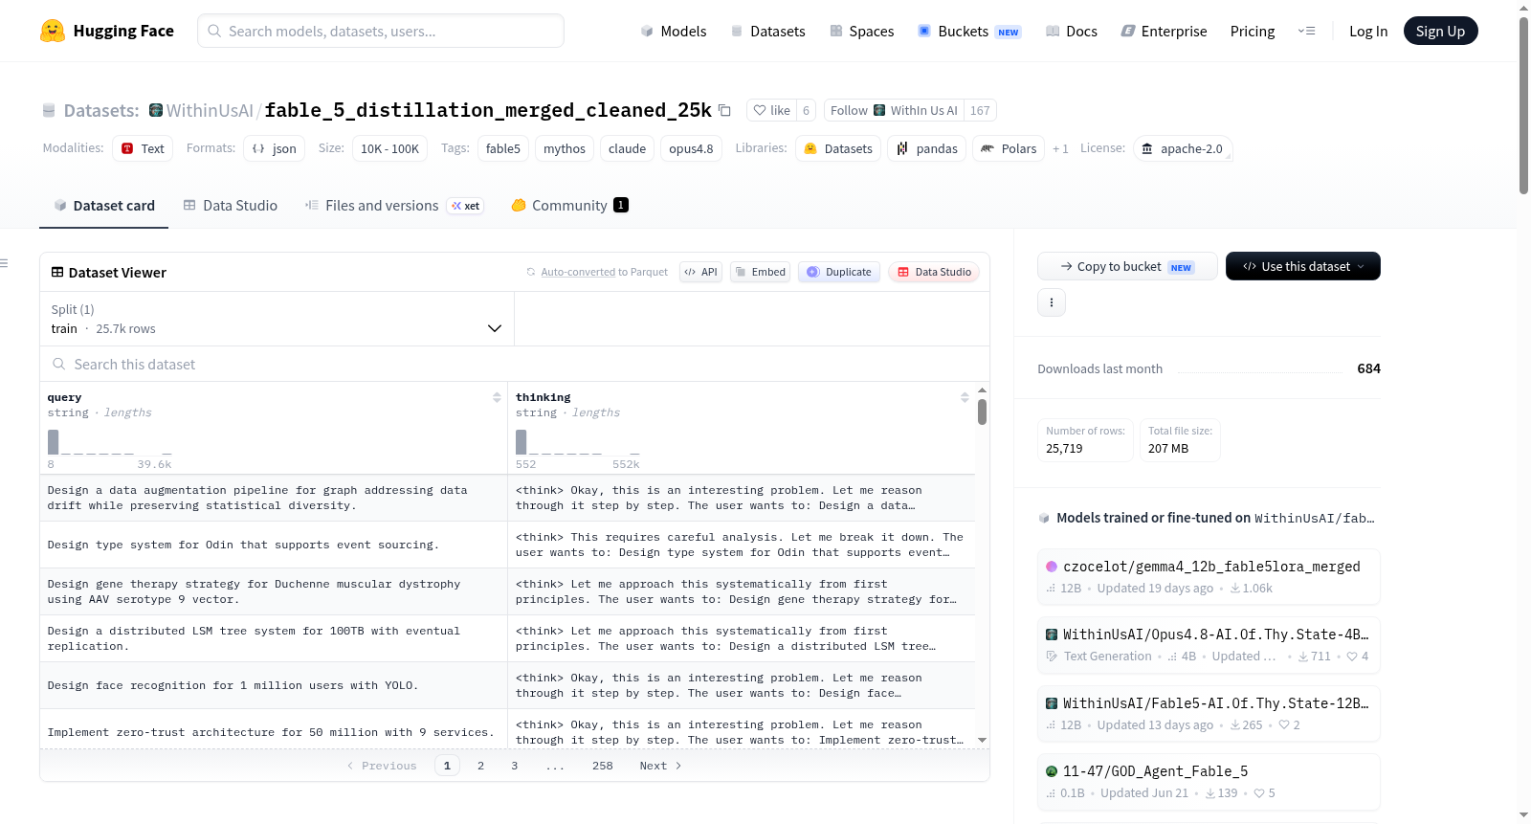The image size is (1531, 824).
Task: Copy dataset name with the copy icon
Action: pyautogui.click(x=724, y=110)
